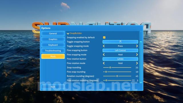
Task: Click left arrow for Fine snapping mode
Action: point(104,55)
